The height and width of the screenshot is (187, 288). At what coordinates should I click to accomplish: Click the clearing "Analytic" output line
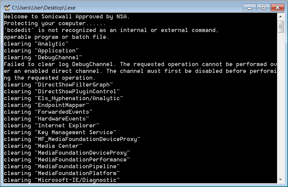(x=36, y=44)
